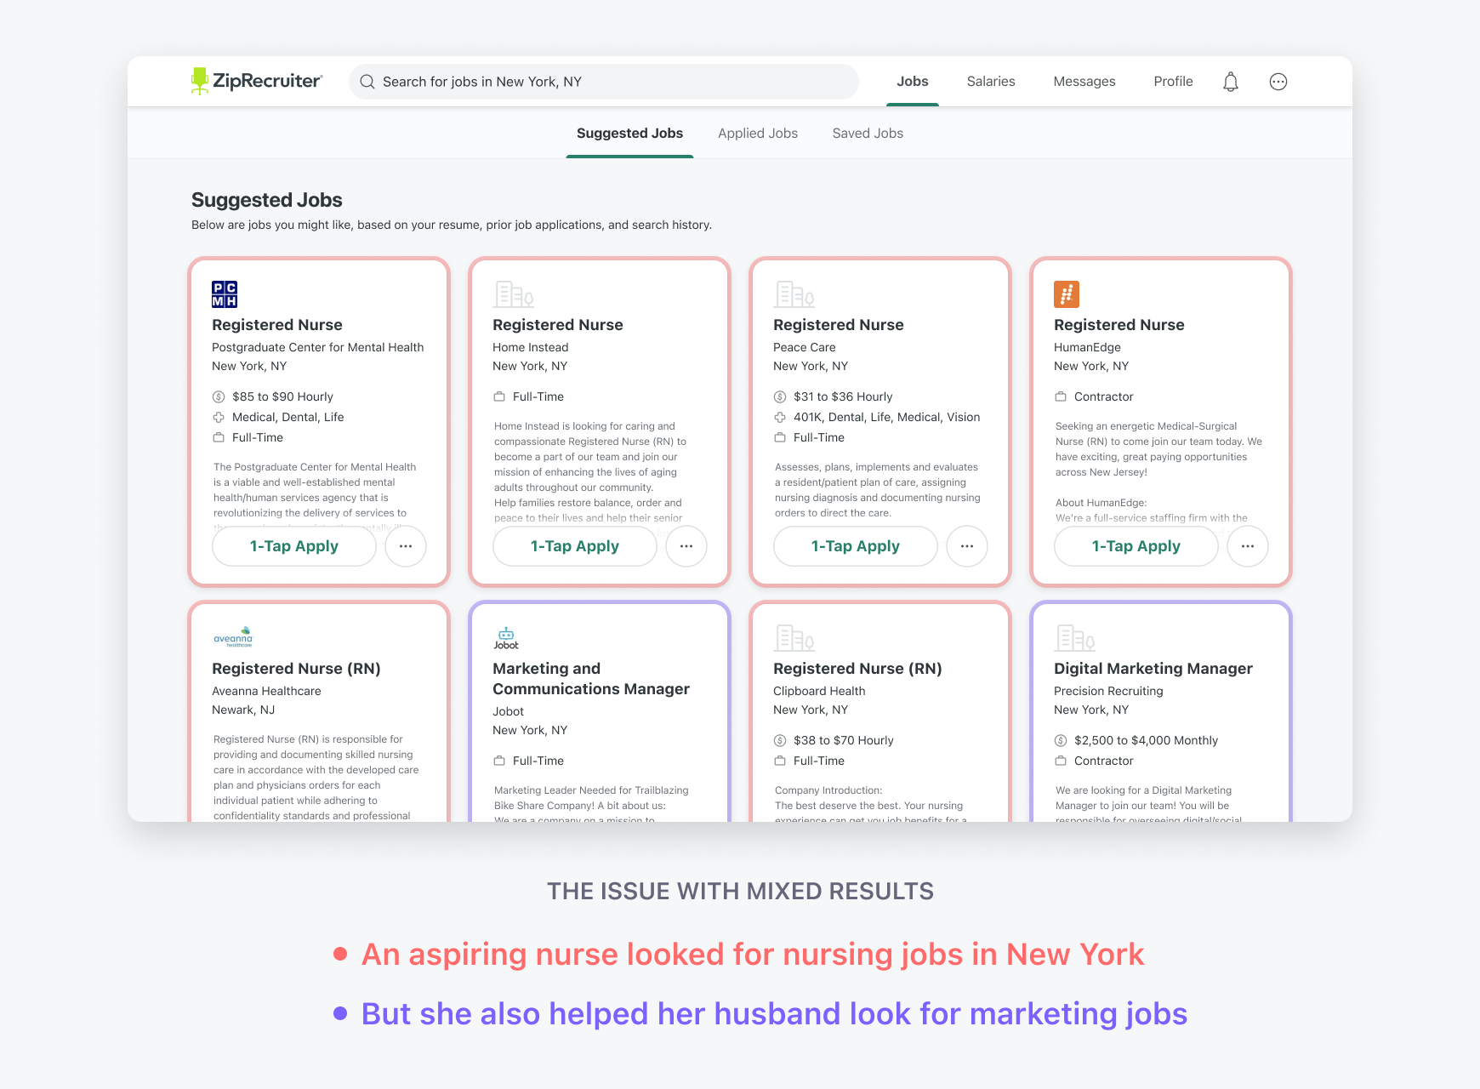
Task: Open Registered Nurse title at Home Instead
Action: 558,325
